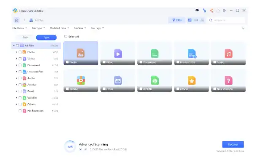Image resolution: width=266 pixels, height=158 pixels.
Task: Open the Modified Time dropdown
Action: pos(60,28)
